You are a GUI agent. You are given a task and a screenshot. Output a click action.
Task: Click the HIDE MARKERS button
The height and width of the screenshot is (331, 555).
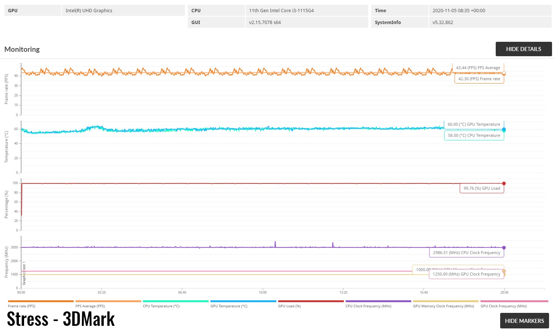click(x=524, y=321)
